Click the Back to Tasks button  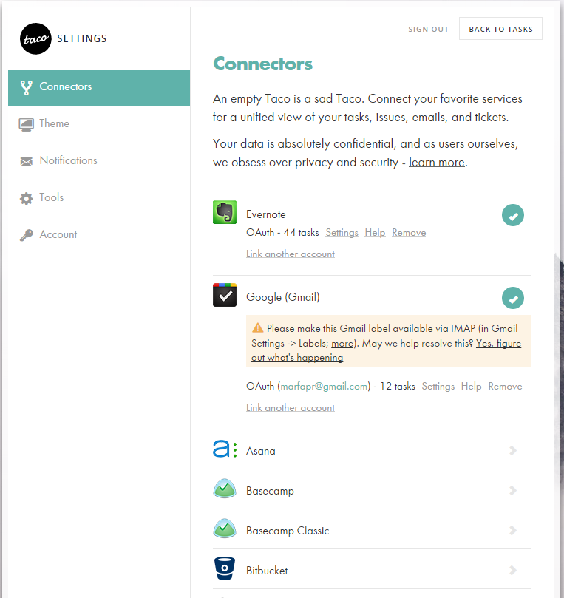click(500, 29)
